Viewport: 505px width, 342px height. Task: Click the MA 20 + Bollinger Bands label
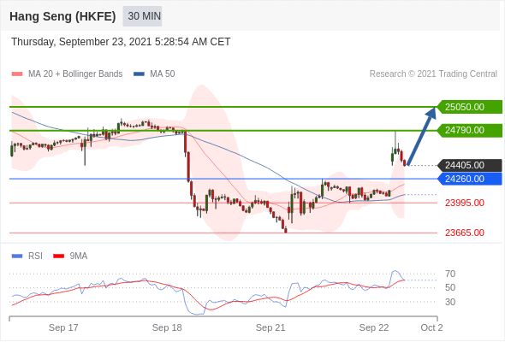pos(75,74)
